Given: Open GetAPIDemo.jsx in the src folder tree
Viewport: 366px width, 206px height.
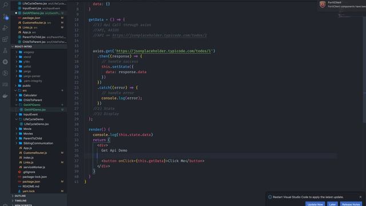Looking at the screenshot, I should pos(39,109).
